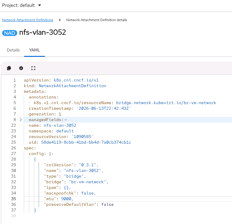
Task: Click macspoofchk value false
Action: 87,193
